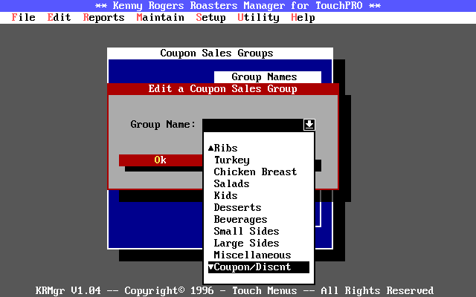The width and height of the screenshot is (476, 297).
Task: Select Turkey from the list
Action: point(259,160)
